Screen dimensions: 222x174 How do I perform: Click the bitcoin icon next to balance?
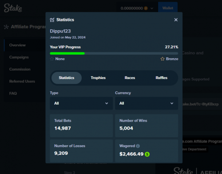coord(146,8)
